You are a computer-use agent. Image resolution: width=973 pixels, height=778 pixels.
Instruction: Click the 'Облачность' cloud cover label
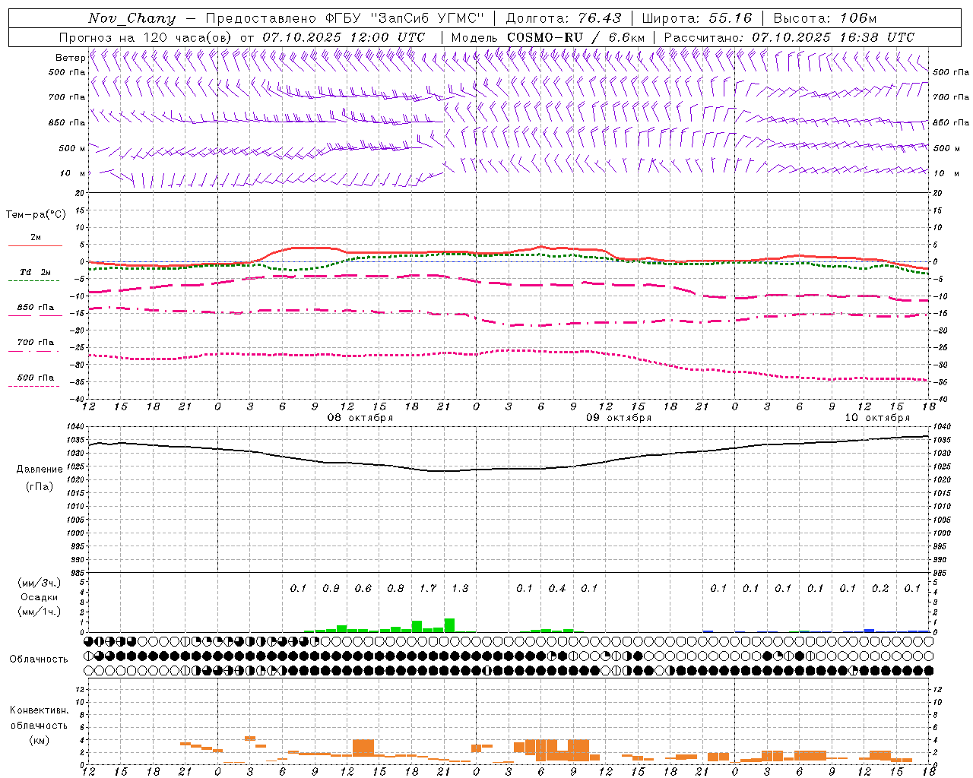pyautogui.click(x=39, y=659)
